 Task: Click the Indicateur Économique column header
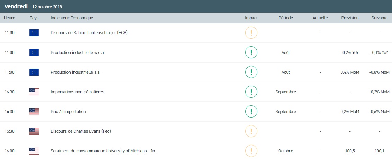pyautogui.click(x=72, y=18)
